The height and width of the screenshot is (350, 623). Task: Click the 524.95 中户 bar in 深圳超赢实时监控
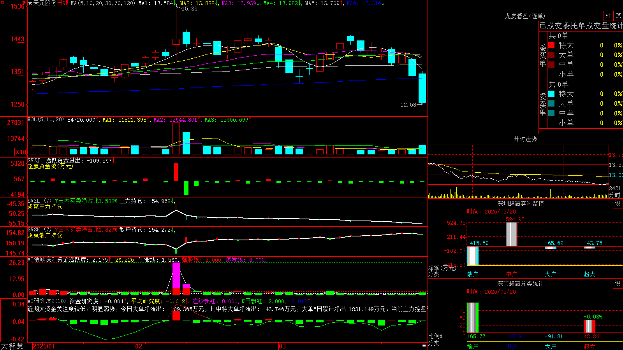(x=512, y=234)
